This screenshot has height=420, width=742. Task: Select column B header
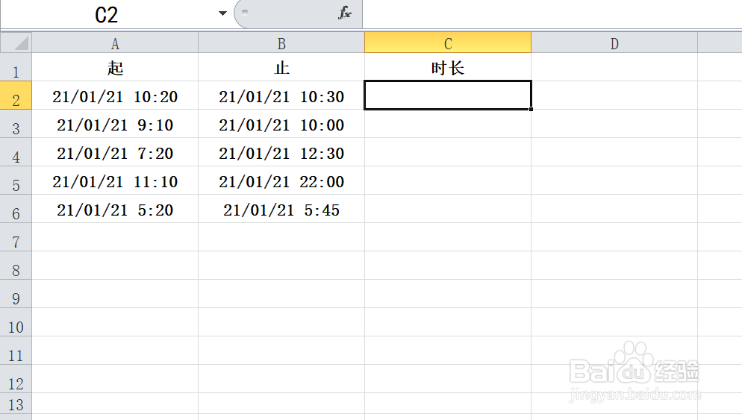tap(281, 44)
